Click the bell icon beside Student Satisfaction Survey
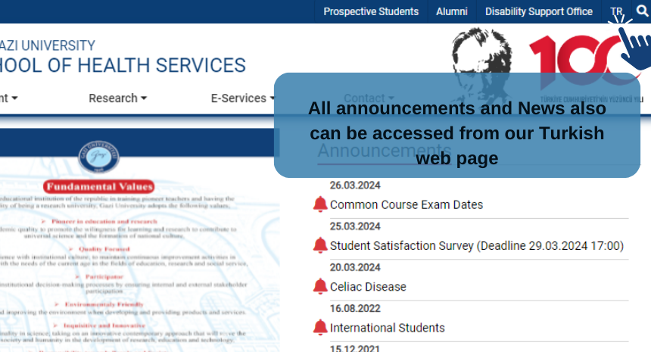The image size is (651, 352). (x=320, y=245)
